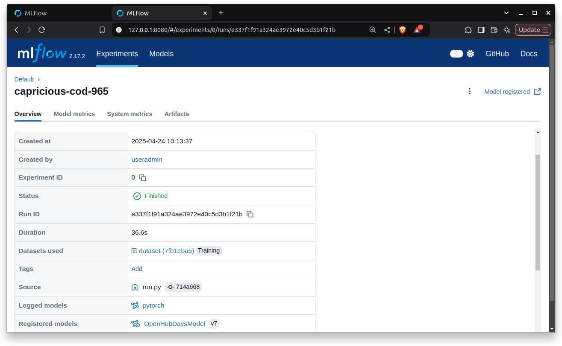Click the dataset table icon
562x346 pixels.
pyautogui.click(x=134, y=251)
